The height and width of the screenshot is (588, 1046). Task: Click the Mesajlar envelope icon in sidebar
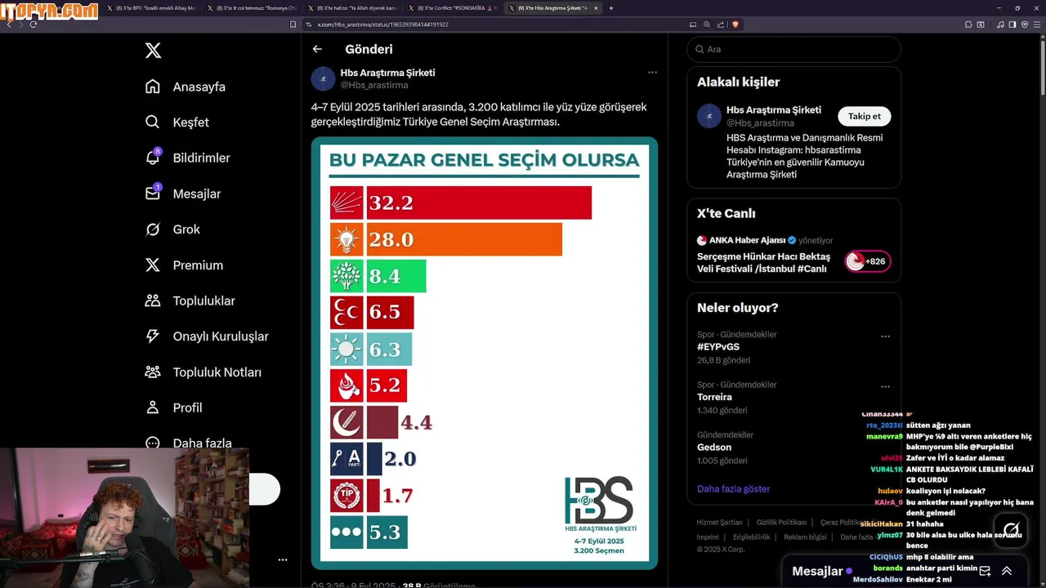(x=153, y=194)
